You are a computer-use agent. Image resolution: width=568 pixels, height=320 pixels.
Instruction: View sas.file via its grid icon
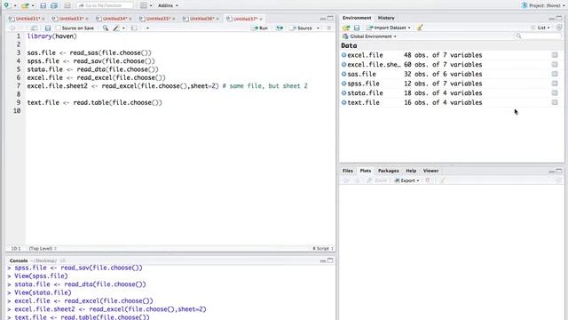[555, 74]
